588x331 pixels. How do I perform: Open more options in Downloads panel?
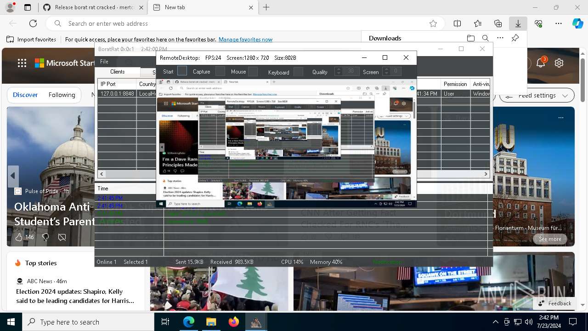click(500, 38)
